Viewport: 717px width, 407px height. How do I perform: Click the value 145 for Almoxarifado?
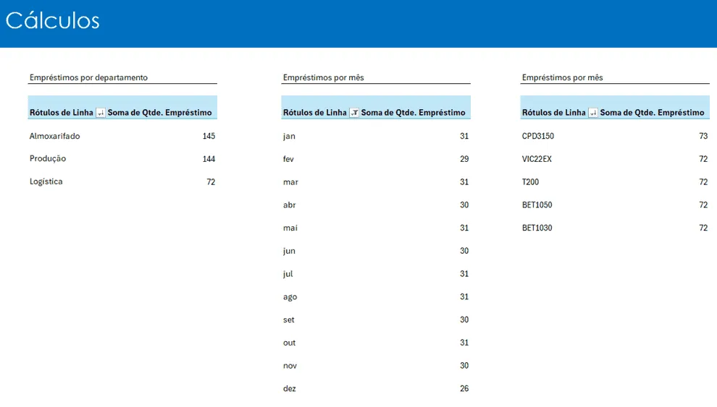point(209,136)
